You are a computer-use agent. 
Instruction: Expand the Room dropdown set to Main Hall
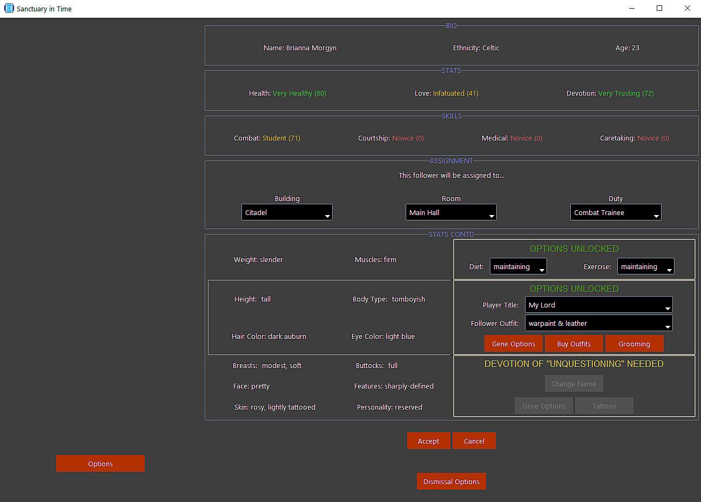(451, 212)
